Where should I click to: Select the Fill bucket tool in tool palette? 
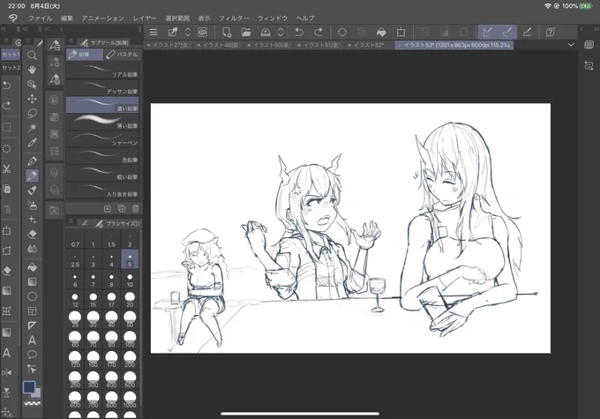coord(32,267)
